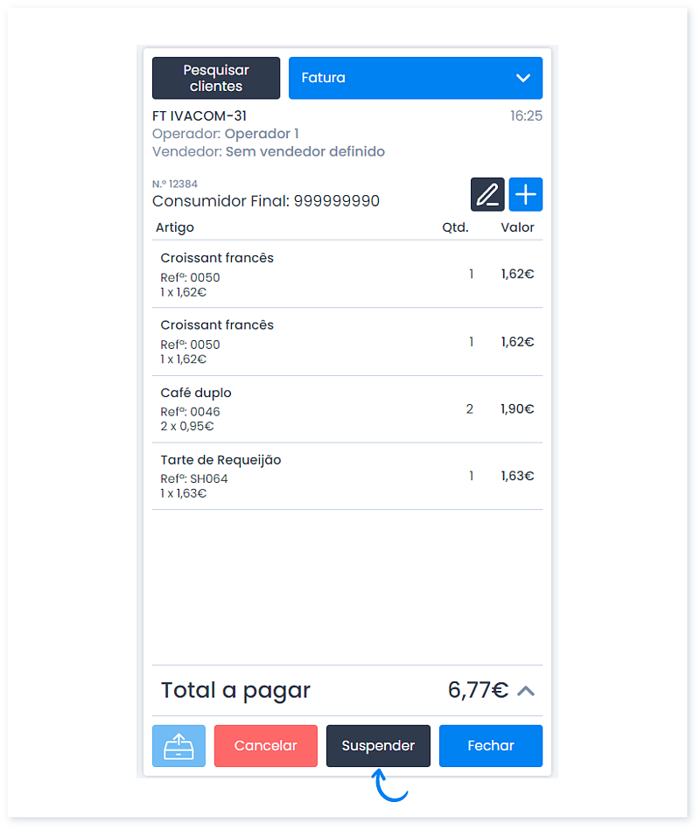Click the pencil edit customer icon
Screen dimensions: 700x830
(x=487, y=194)
